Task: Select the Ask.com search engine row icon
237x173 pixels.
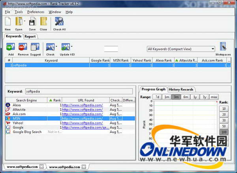Action: (8, 114)
